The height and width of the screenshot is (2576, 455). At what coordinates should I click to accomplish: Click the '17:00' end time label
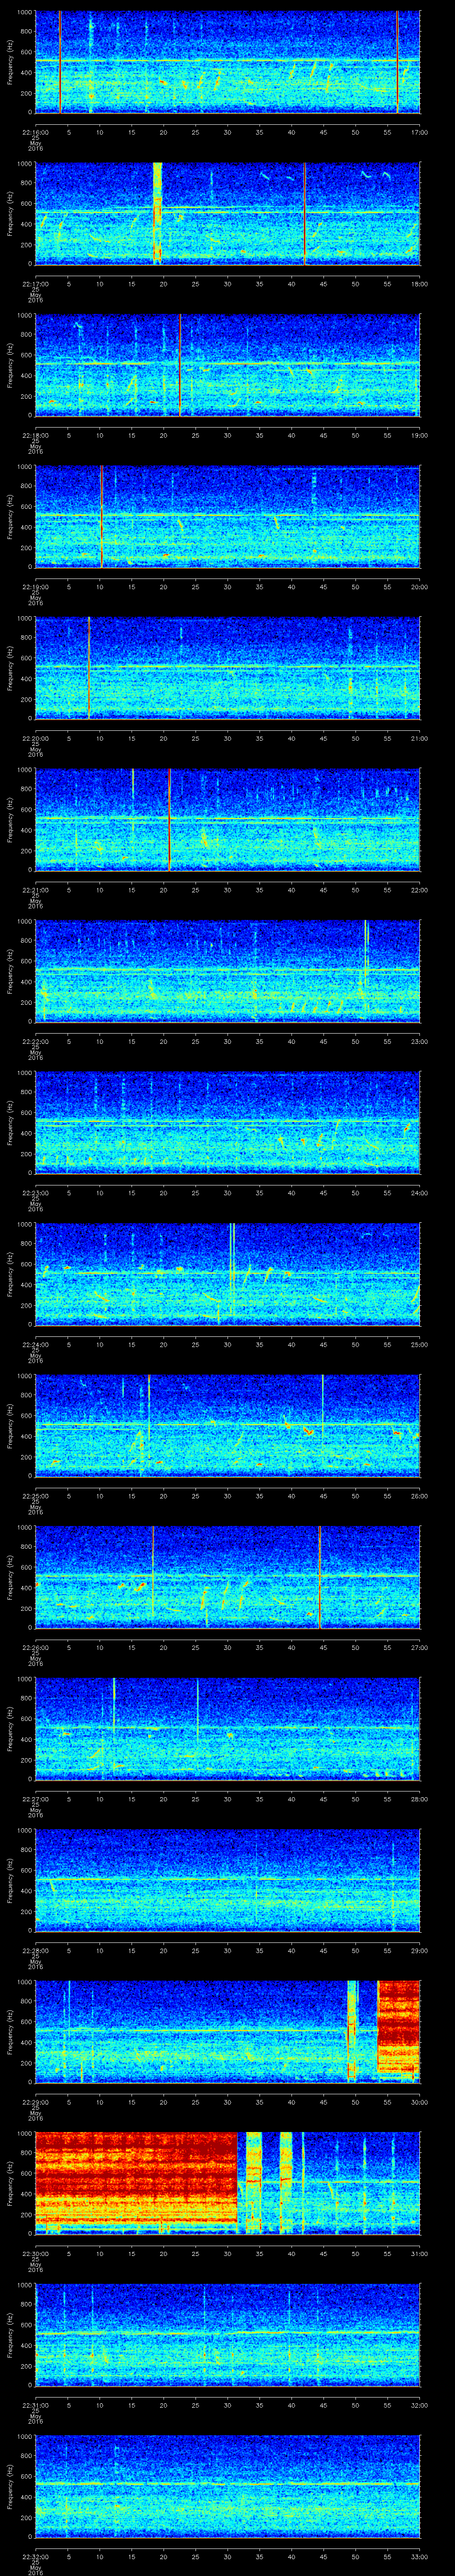[x=419, y=131]
